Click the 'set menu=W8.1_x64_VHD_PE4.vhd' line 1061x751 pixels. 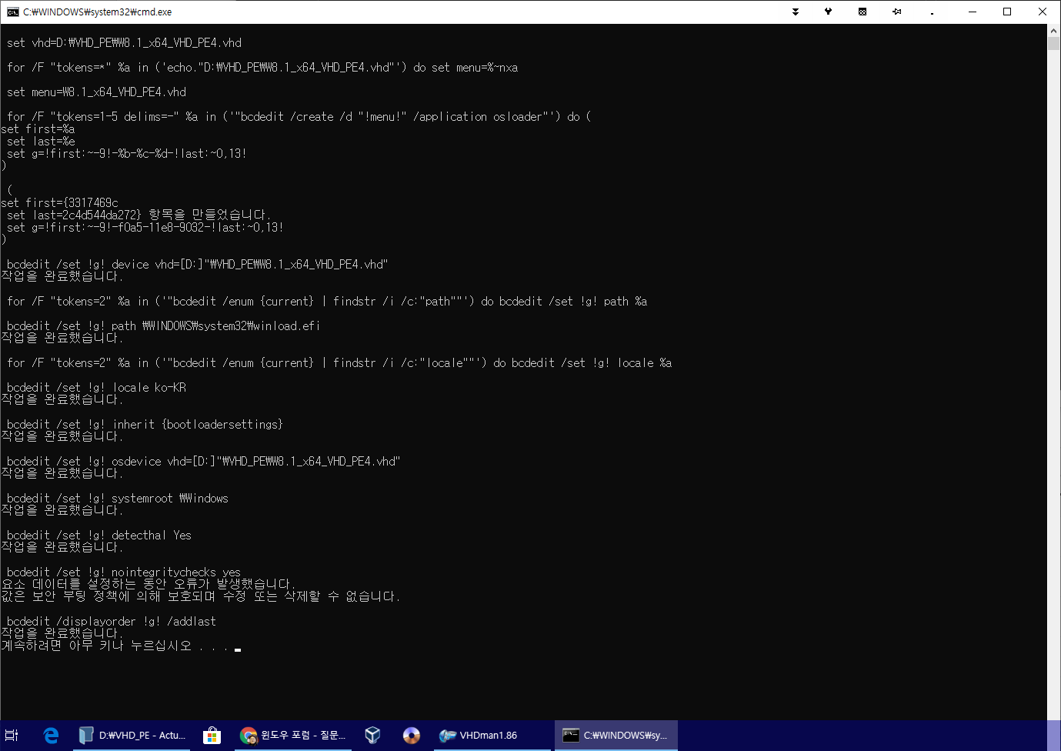[x=96, y=92]
